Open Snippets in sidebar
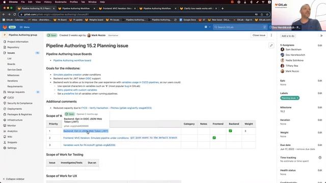Screen dimensions: 326x183 pyautogui.click(x=12, y=142)
